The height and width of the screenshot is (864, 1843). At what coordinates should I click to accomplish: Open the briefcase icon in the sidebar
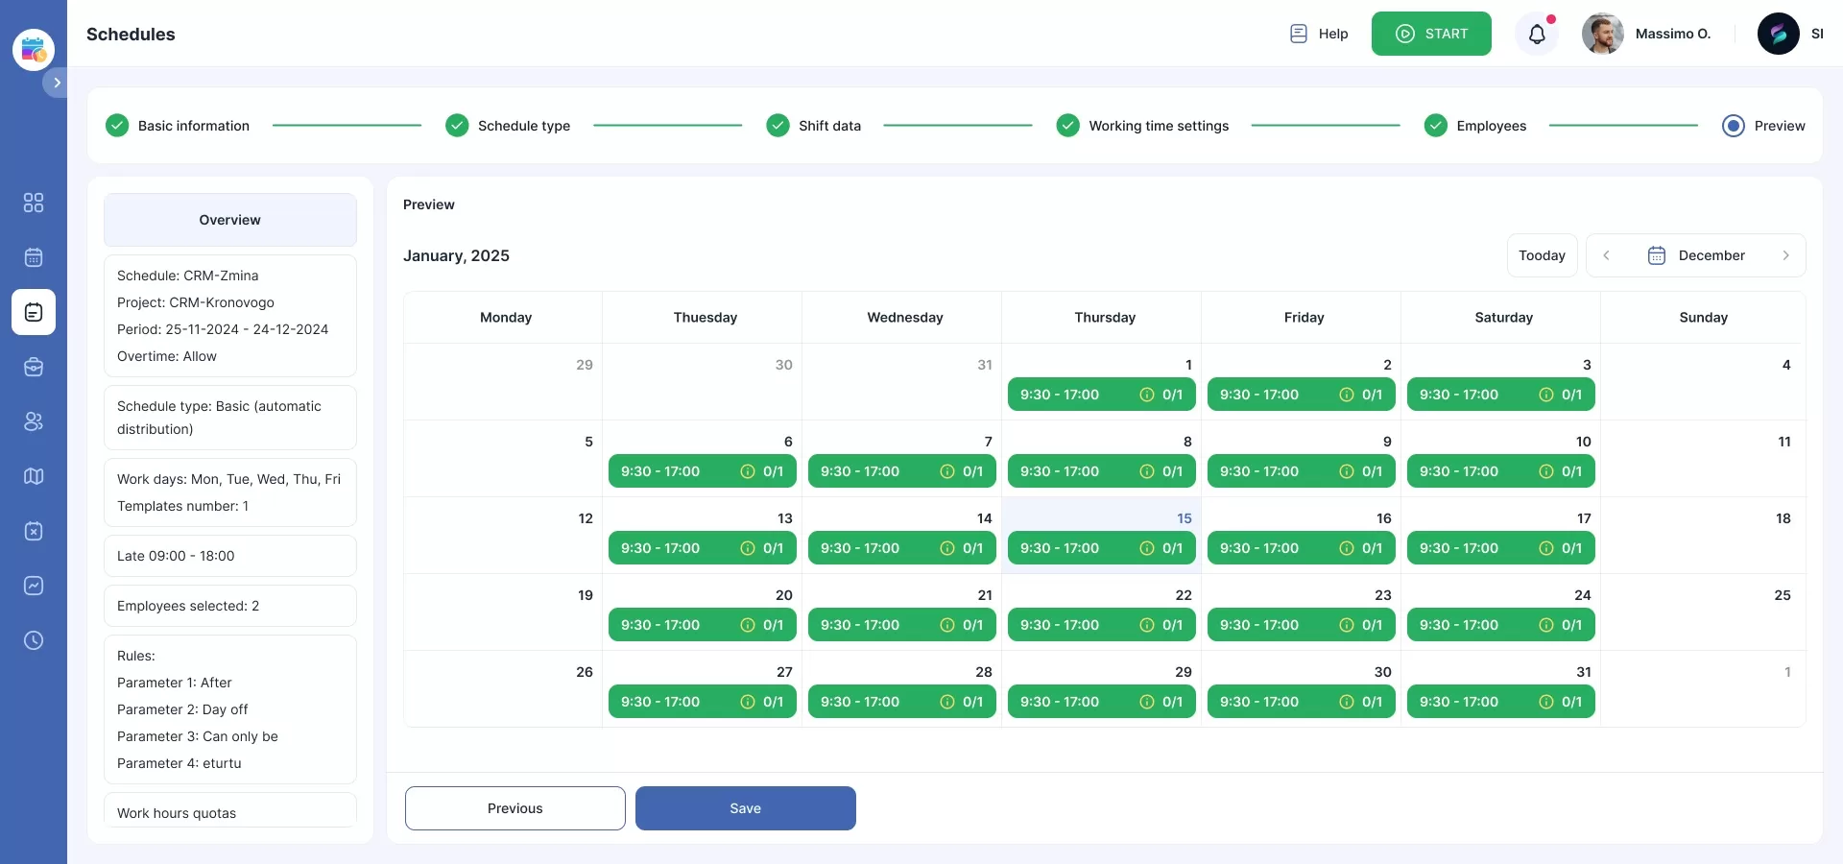(34, 367)
